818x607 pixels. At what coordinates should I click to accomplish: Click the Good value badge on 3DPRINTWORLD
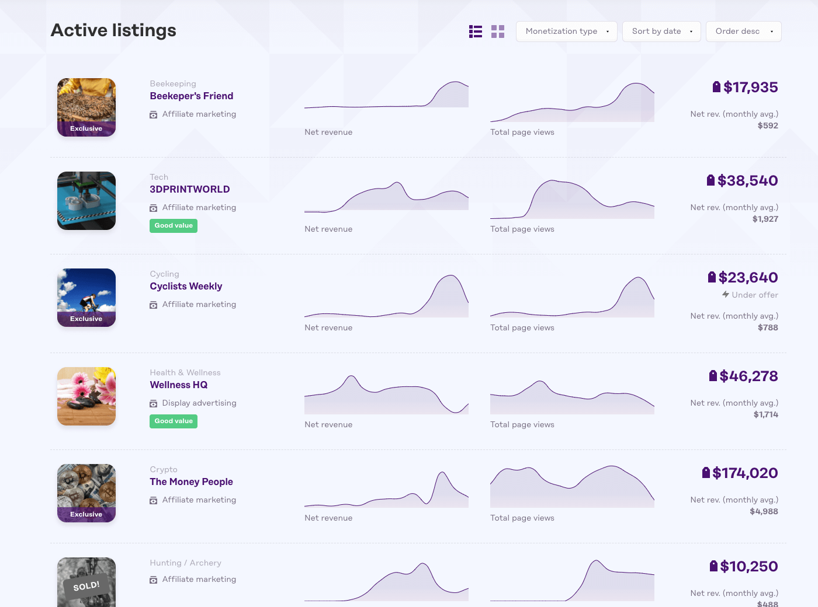(x=174, y=226)
